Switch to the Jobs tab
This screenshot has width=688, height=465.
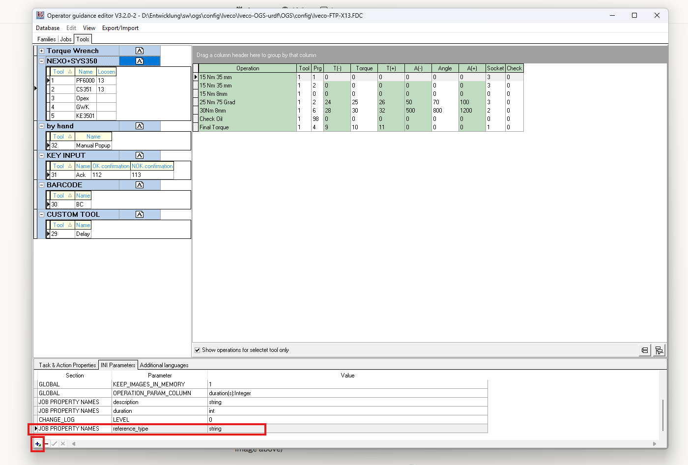[66, 39]
